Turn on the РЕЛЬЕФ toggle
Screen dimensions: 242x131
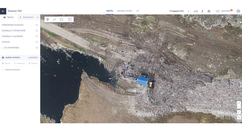click(x=36, y=42)
